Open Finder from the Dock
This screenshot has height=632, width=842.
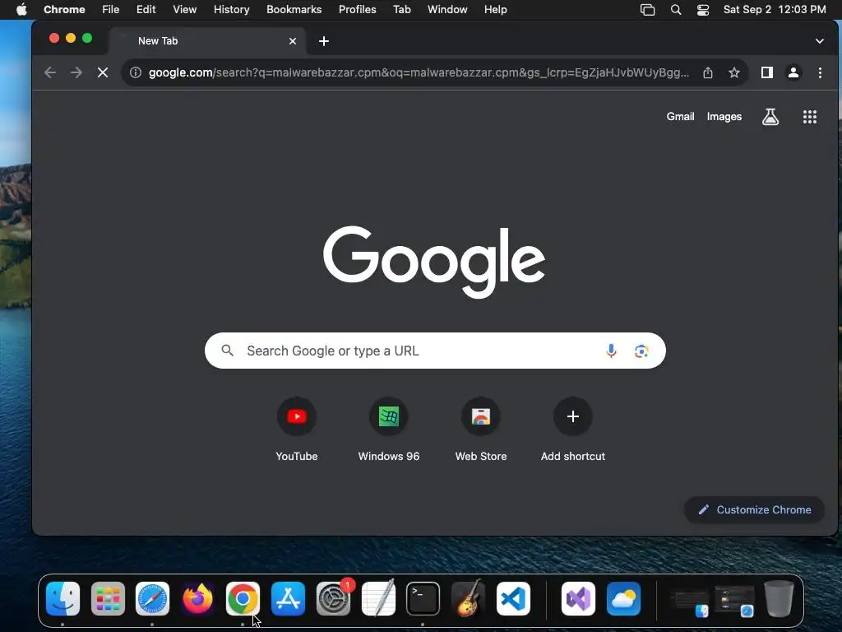pos(62,599)
